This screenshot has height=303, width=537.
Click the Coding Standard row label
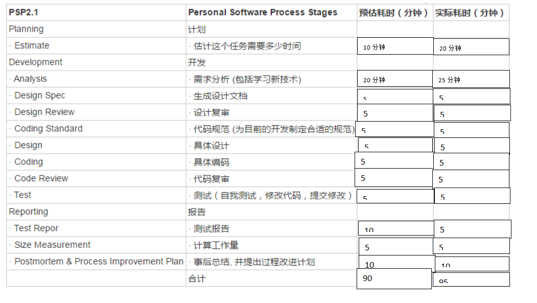(x=48, y=129)
